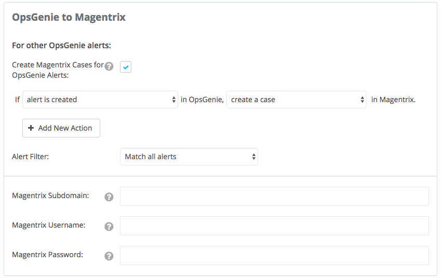Open the 'create a case' dropdown
Image resolution: width=442 pixels, height=279 pixels.
tap(297, 100)
